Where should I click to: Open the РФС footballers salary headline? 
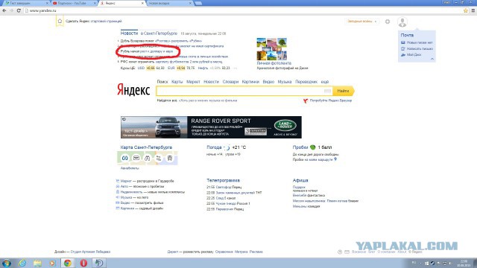pyautogui.click(x=171, y=62)
